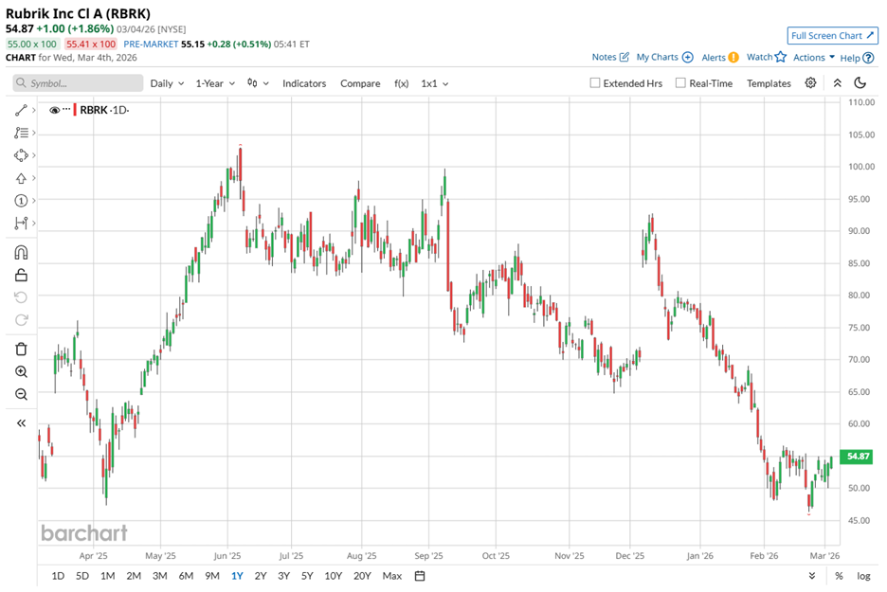
Task: Click the Full Screen Chart button
Action: (x=831, y=36)
